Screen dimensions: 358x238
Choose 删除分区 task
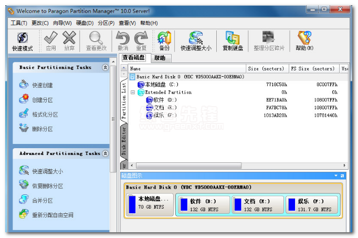pos(36,129)
